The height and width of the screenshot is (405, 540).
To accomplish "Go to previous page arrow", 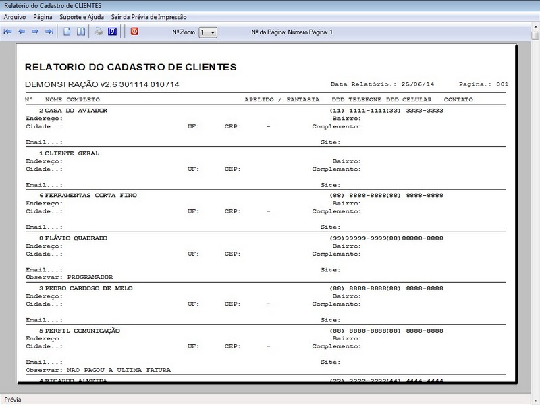I will 22,32.
